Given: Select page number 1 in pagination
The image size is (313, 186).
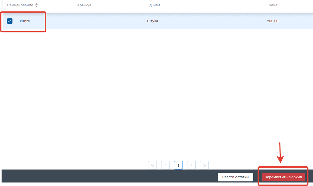Looking at the screenshot, I should point(178,165).
